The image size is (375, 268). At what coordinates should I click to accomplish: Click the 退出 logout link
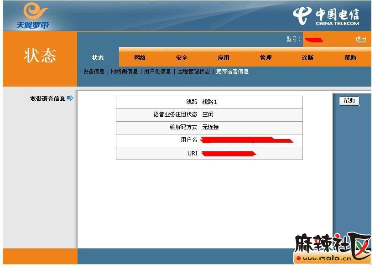tap(360, 40)
